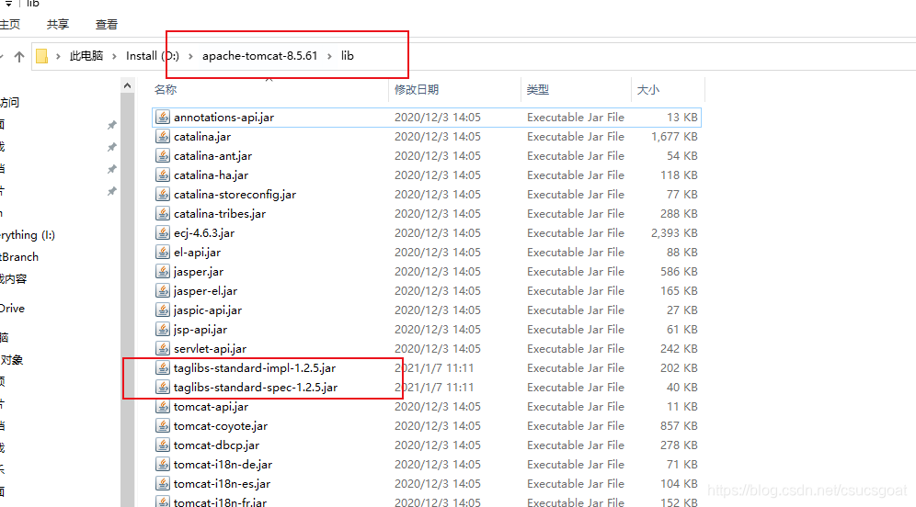Click the tomcat-api.jar file icon
The width and height of the screenshot is (916, 507).
pos(163,406)
